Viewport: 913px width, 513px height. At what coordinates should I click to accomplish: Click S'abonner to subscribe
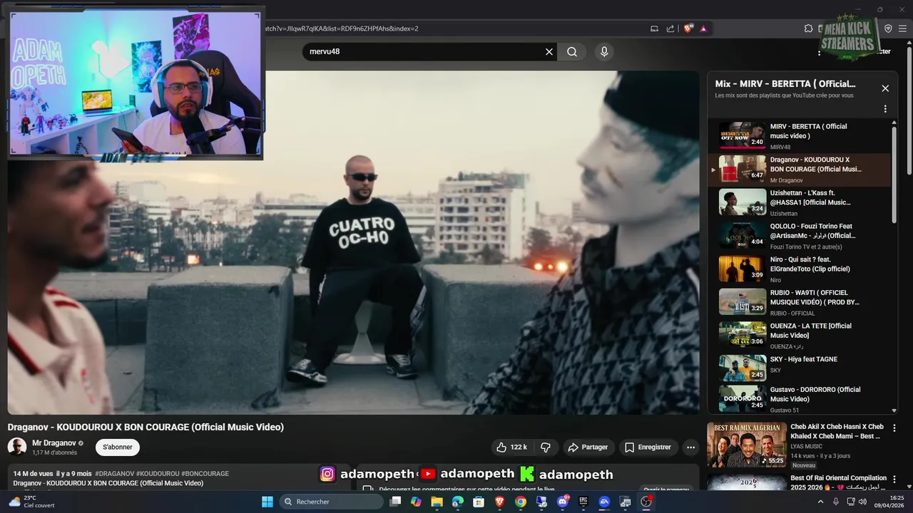[118, 447]
